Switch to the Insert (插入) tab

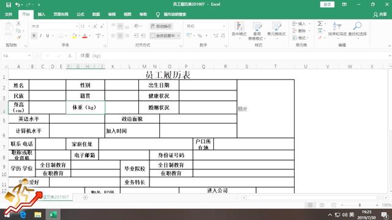coord(42,15)
